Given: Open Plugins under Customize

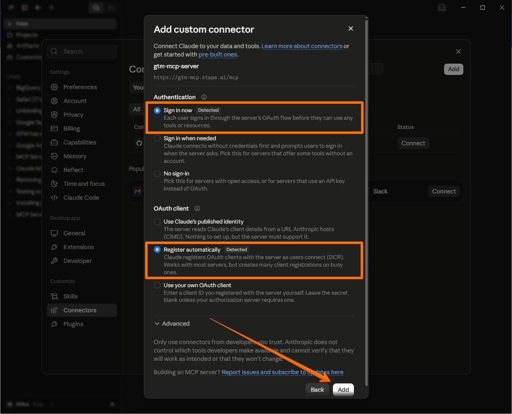Looking at the screenshot, I should point(82,324).
